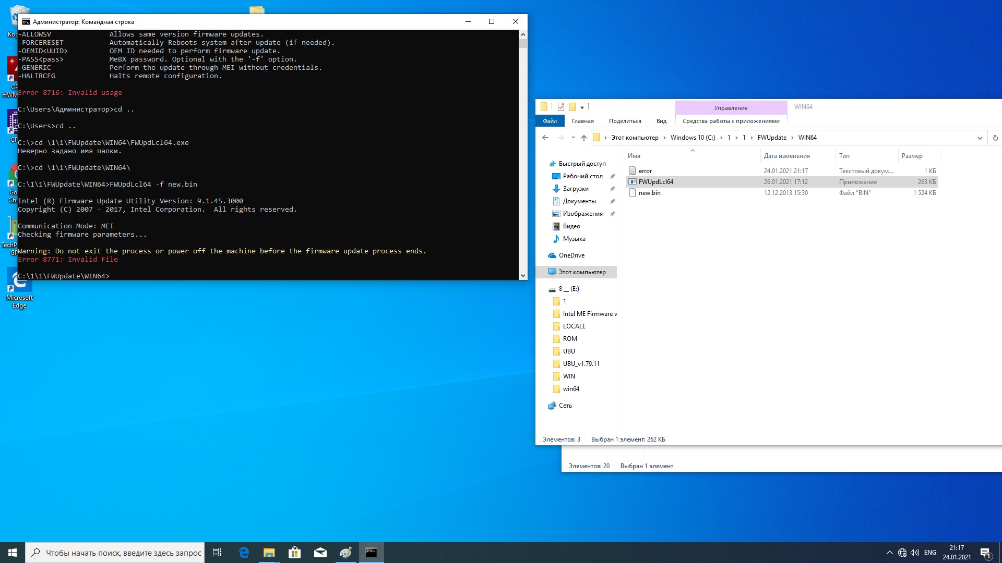Image resolution: width=1002 pixels, height=563 pixels.
Task: Click the FWUpdate breadcrumb in the address bar
Action: tap(771, 138)
